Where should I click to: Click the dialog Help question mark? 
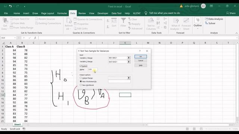click(140, 51)
